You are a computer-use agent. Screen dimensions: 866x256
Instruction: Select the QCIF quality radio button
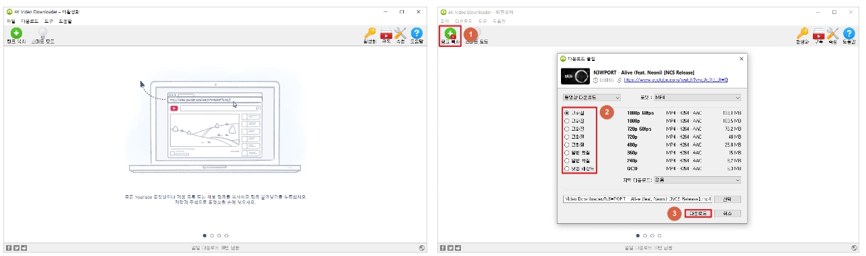[x=568, y=169]
